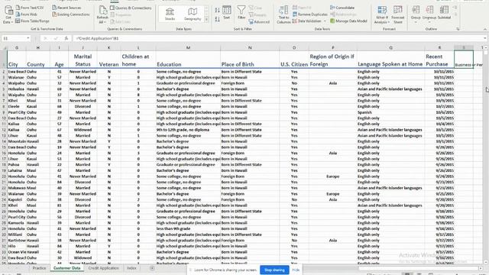This screenshot has height=275, width=489.
Task: Open the Outline group dialog launcher
Action: [x=458, y=29]
